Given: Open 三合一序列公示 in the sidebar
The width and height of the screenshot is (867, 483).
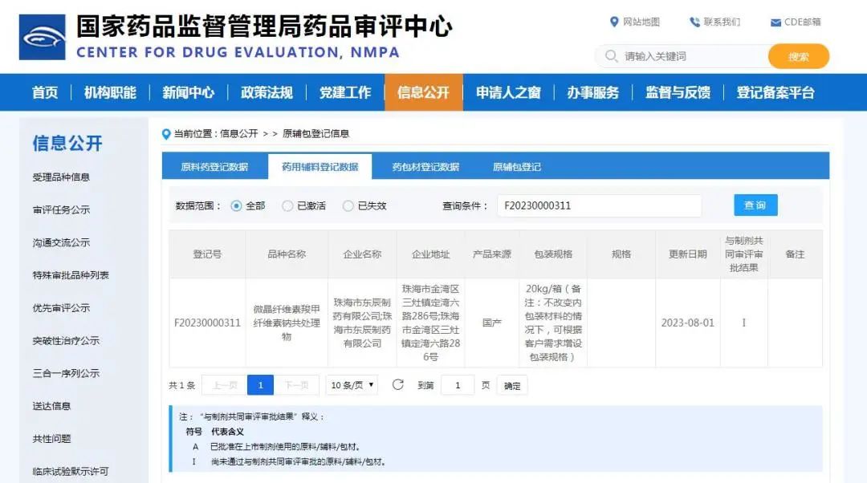Looking at the screenshot, I should tap(66, 373).
